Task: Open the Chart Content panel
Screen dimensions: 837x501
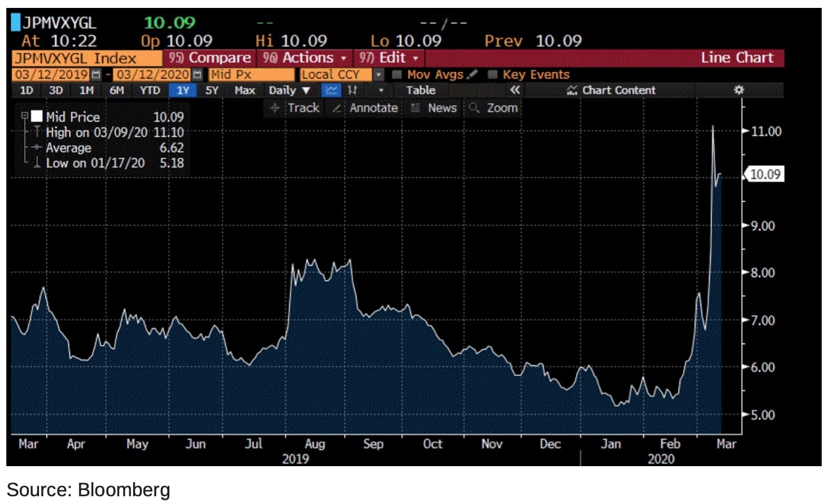Action: click(x=612, y=90)
